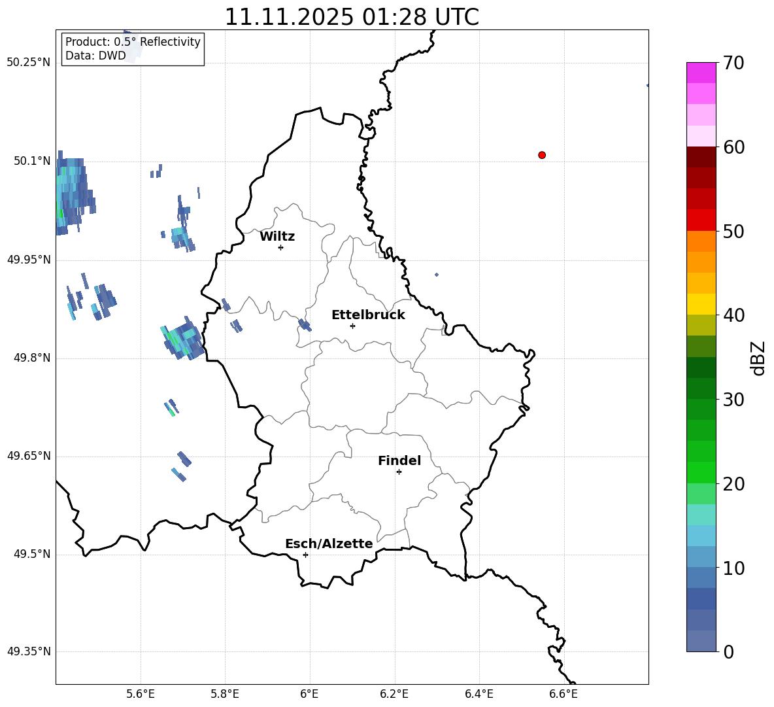Viewport: 774px width, 707px height.
Task: Click the 0 value on the dBZ colorbar
Action: 728,651
